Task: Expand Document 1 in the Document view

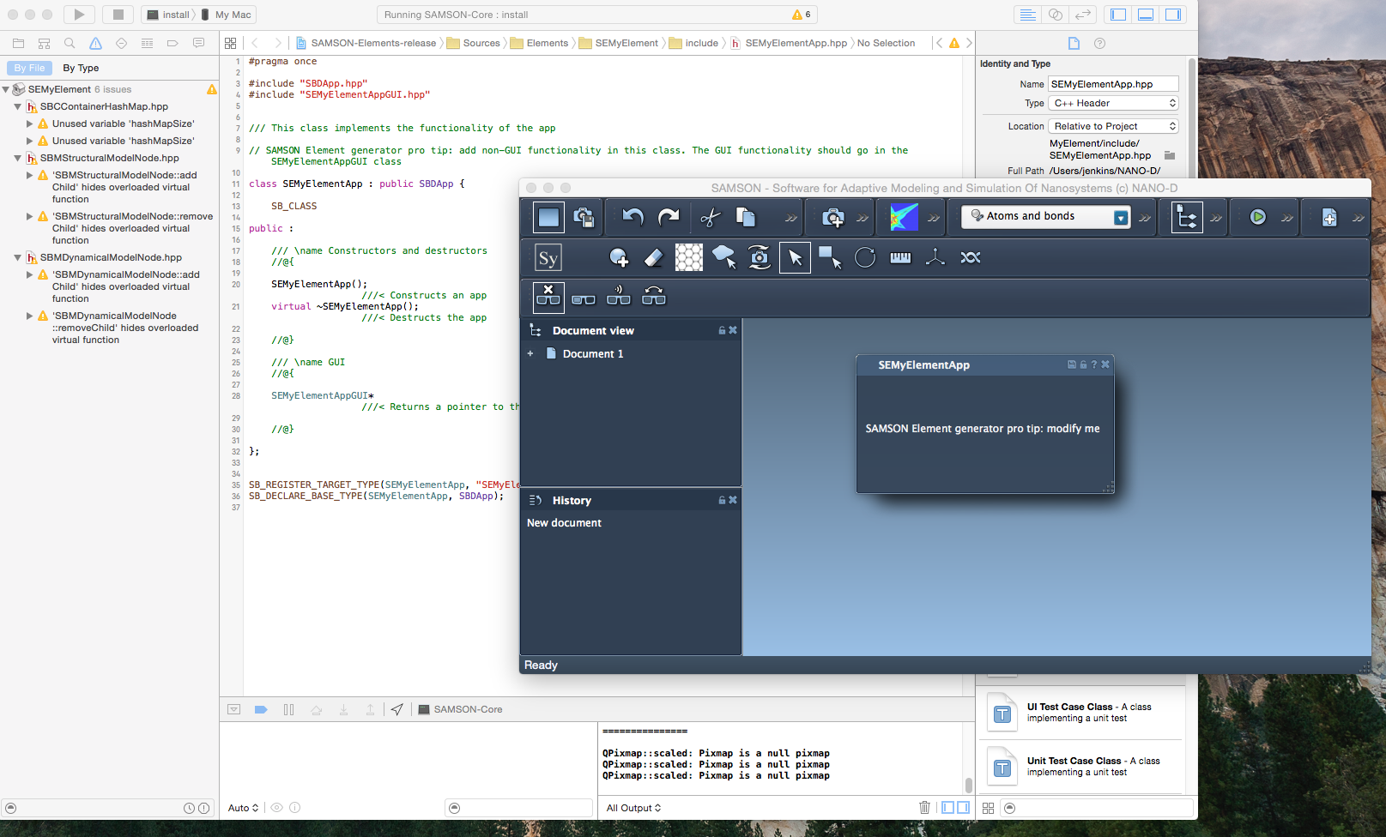Action: [x=530, y=353]
